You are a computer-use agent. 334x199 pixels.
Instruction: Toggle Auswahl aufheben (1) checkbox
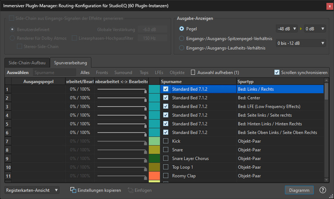coord(193,73)
